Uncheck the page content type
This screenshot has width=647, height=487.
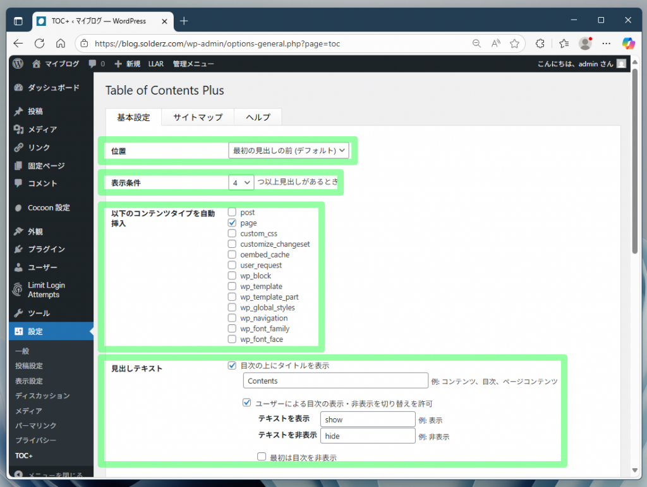232,223
